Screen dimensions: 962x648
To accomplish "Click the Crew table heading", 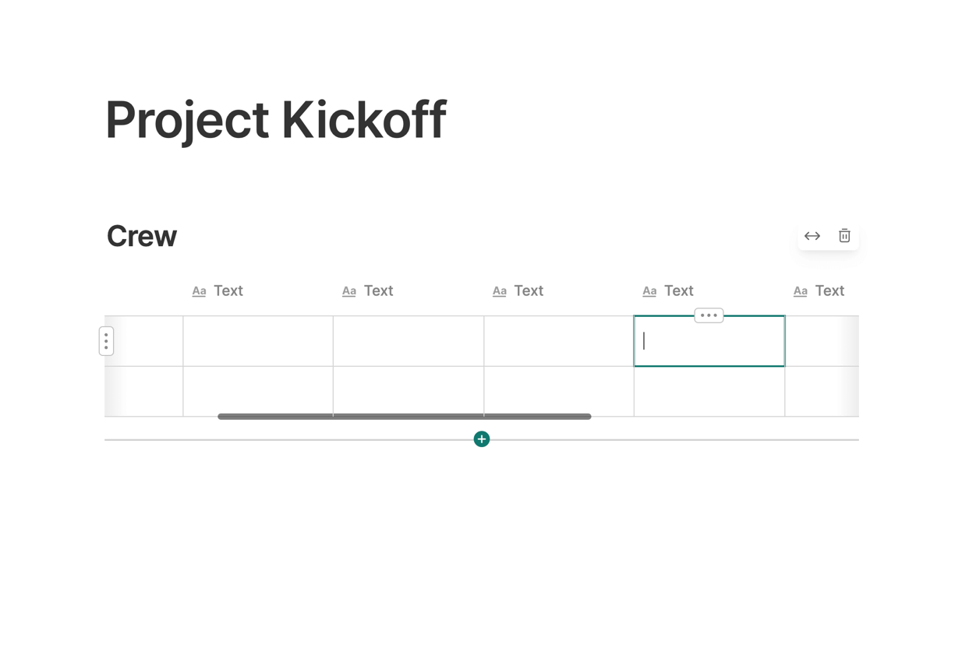I will point(142,236).
